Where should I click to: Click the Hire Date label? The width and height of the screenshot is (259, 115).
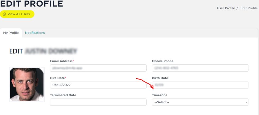pos(58,78)
